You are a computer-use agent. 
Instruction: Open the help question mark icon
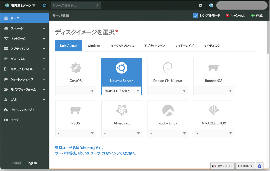click(211, 5)
